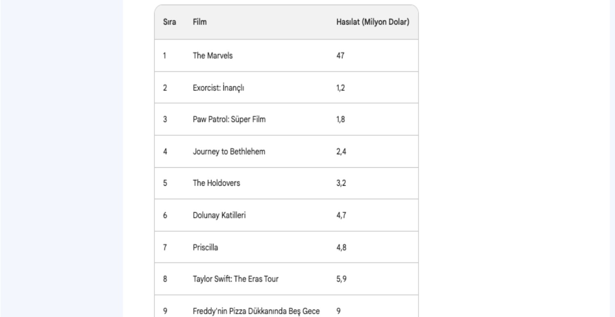
Task: Click the Sıra column header
Action: tap(169, 22)
